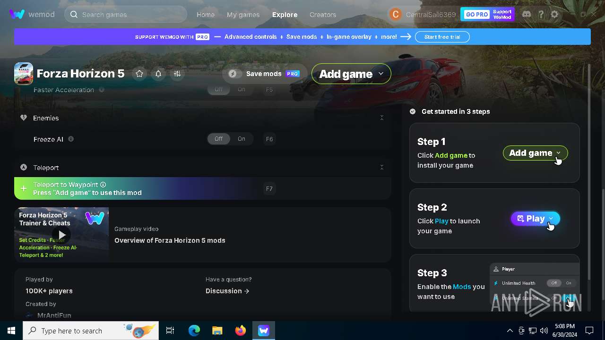Screen dimensions: 605x340
Task: Click Windows taskbar search box
Action: 91,331
